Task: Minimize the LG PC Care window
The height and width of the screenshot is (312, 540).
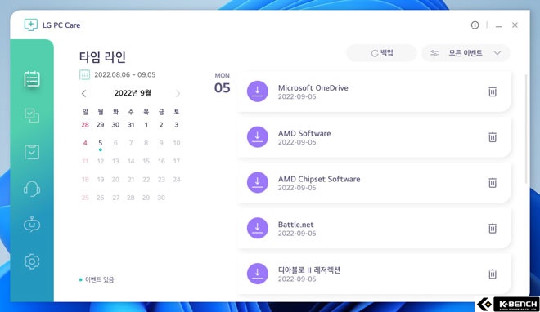Action: click(498, 25)
